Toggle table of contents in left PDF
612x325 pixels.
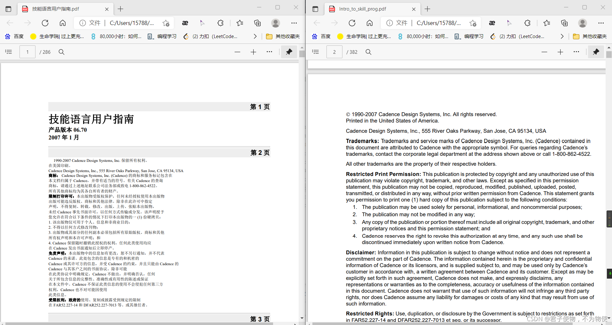(x=9, y=52)
